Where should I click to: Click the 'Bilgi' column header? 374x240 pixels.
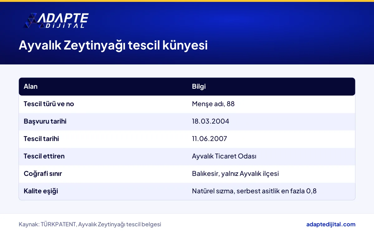199,87
